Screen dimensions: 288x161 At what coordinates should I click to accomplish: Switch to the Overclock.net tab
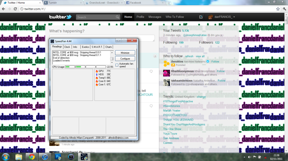104,3
